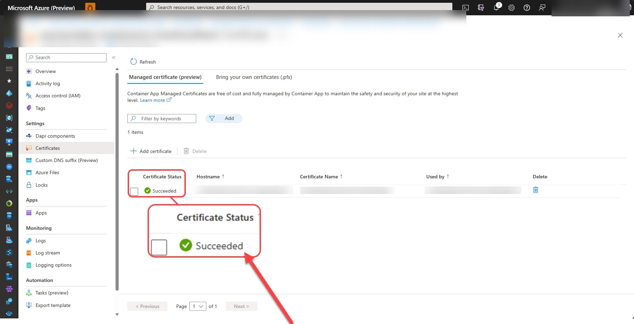Switch to the Bring your own certificates tab
Image resolution: width=634 pixels, height=324 pixels.
[x=254, y=77]
